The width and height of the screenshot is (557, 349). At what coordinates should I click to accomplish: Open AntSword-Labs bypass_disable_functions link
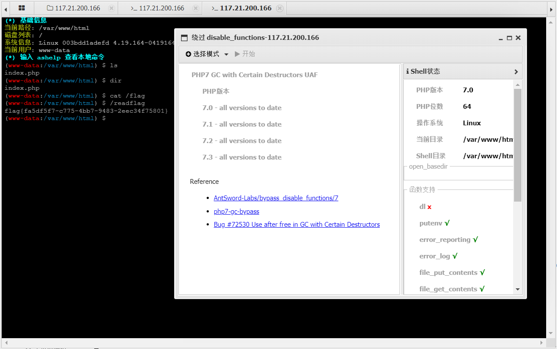click(x=276, y=198)
